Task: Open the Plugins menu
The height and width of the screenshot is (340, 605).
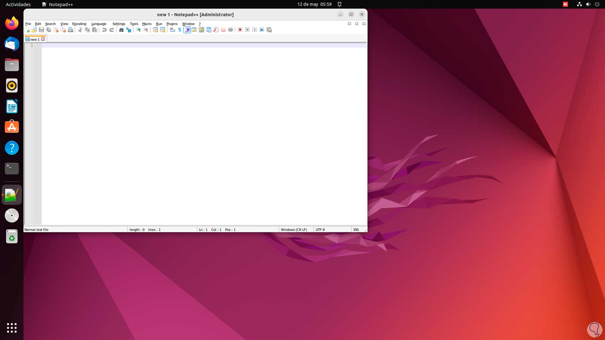Action: pos(172,24)
